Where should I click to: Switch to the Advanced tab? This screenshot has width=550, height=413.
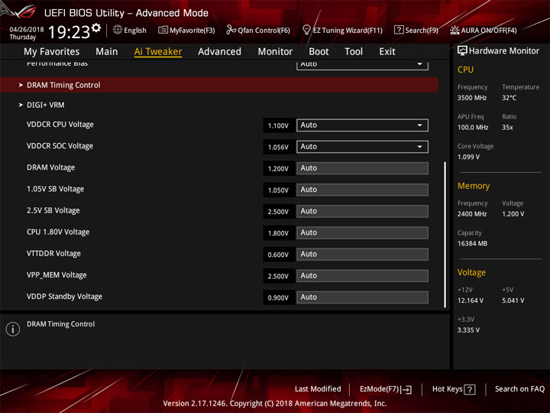pyautogui.click(x=219, y=52)
